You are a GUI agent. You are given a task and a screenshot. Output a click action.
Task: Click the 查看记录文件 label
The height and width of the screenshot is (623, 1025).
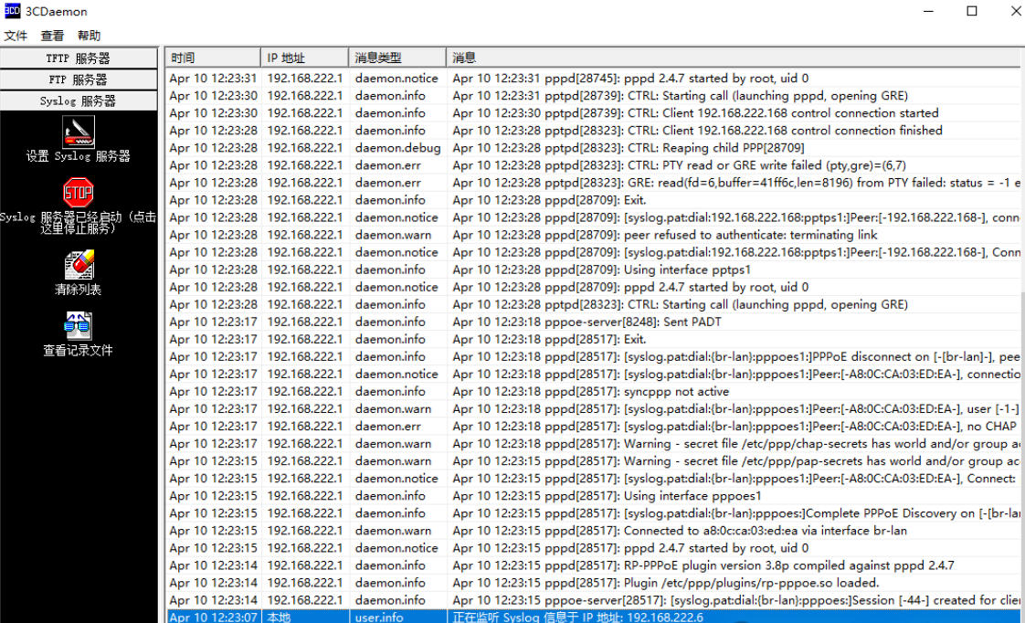[79, 350]
